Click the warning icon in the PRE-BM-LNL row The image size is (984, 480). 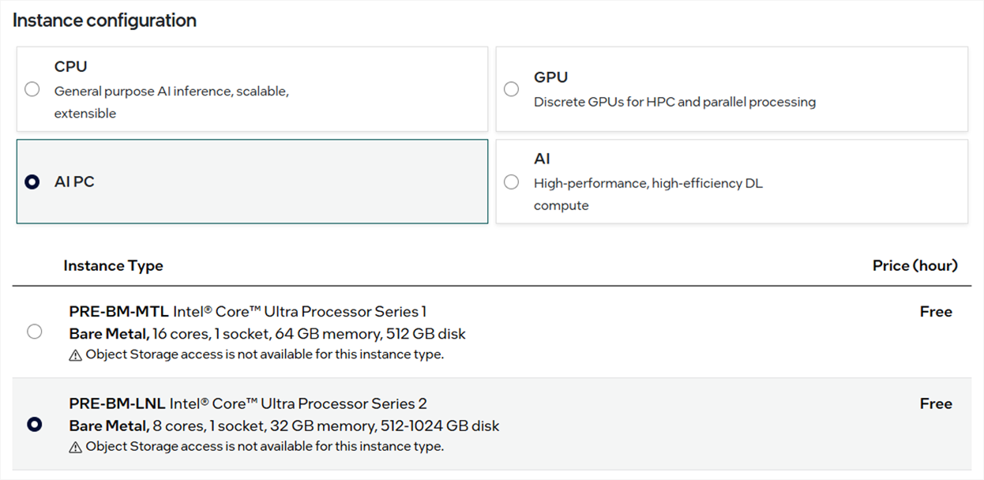pos(76,448)
